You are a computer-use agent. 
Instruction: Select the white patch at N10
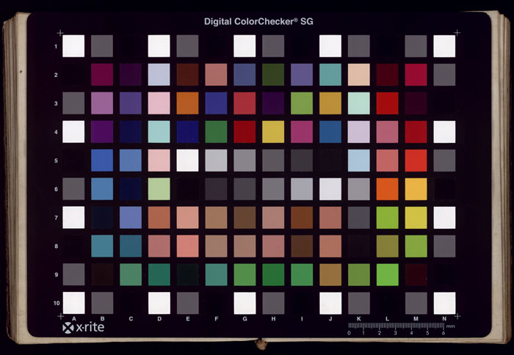coord(444,303)
